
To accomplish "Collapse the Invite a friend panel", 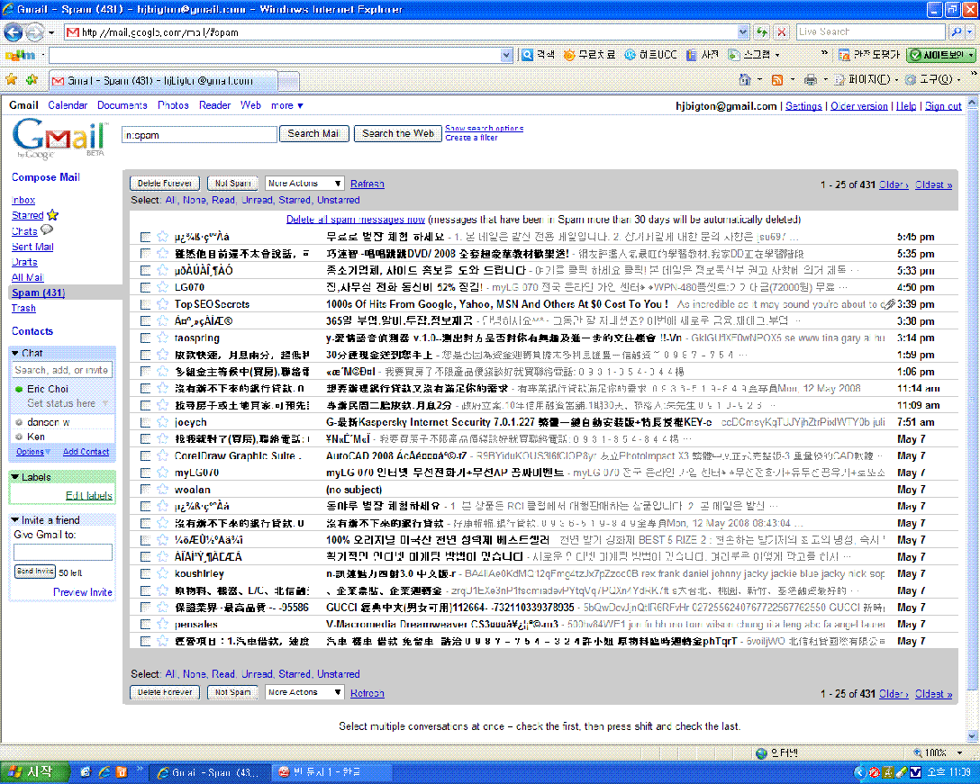I will pos(15,519).
